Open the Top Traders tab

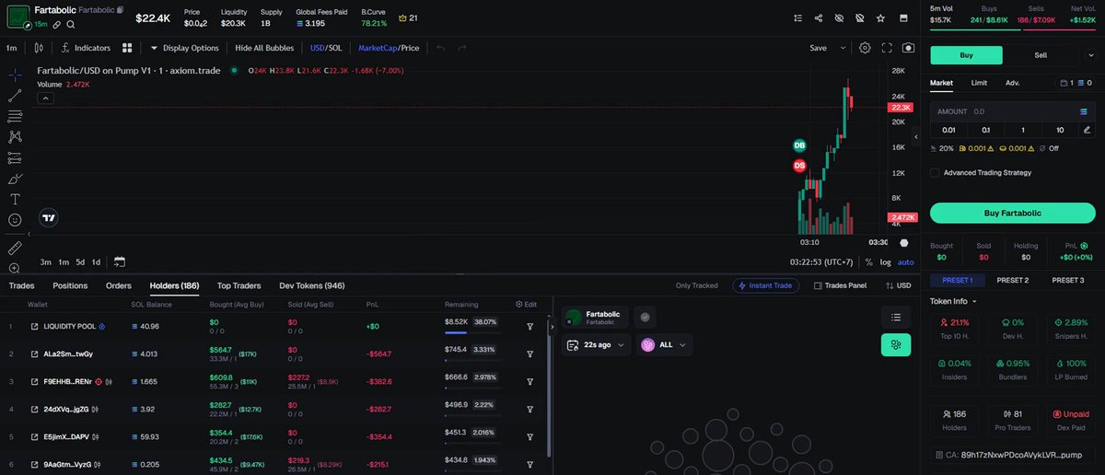pos(238,285)
